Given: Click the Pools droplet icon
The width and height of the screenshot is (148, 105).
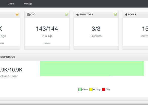Looking at the screenshot, I should click(126, 14).
